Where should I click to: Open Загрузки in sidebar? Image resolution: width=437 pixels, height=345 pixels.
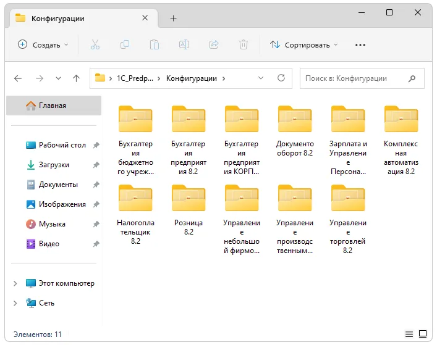tap(48, 165)
